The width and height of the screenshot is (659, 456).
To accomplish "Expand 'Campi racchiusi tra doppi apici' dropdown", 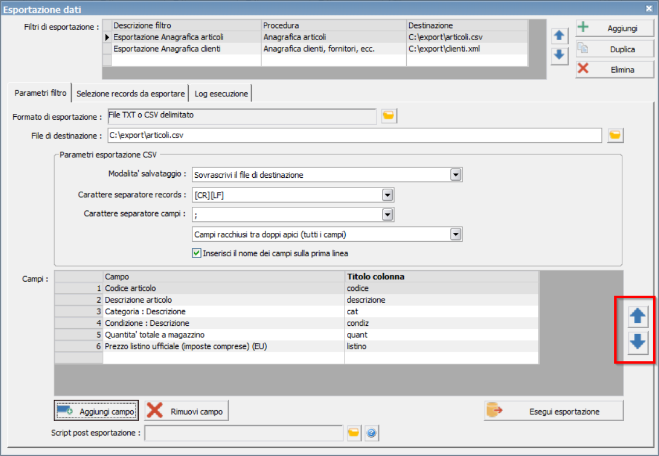I will [x=456, y=235].
